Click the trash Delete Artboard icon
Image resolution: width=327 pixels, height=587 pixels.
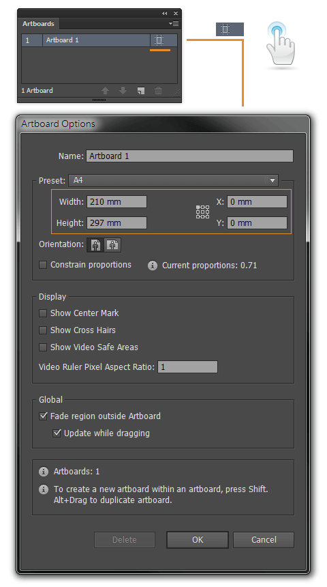(159, 91)
